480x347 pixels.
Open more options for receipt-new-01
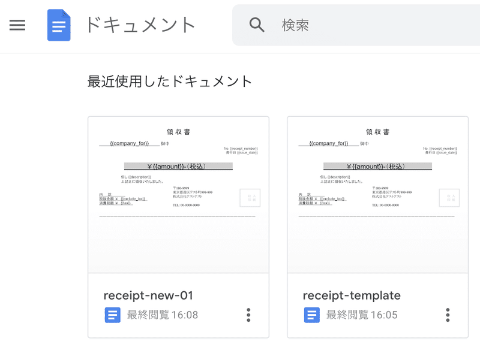(248, 315)
